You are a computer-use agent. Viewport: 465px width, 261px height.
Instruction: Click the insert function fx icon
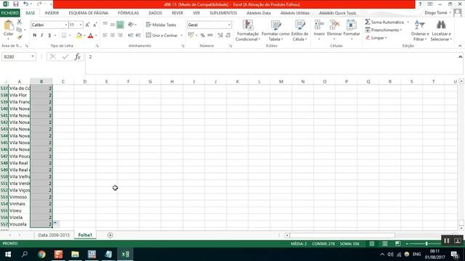[78, 57]
